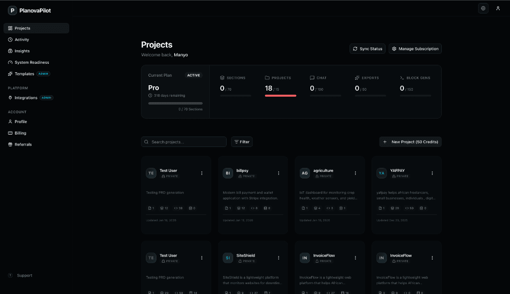Click the Projects usage progress bar
Viewport: 510px width, 294px height.
(280, 95)
